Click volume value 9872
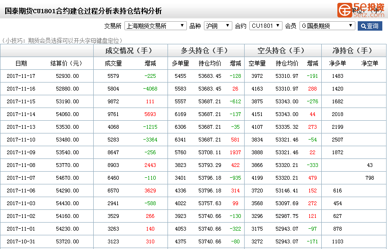The image size is (388, 249). (114, 101)
